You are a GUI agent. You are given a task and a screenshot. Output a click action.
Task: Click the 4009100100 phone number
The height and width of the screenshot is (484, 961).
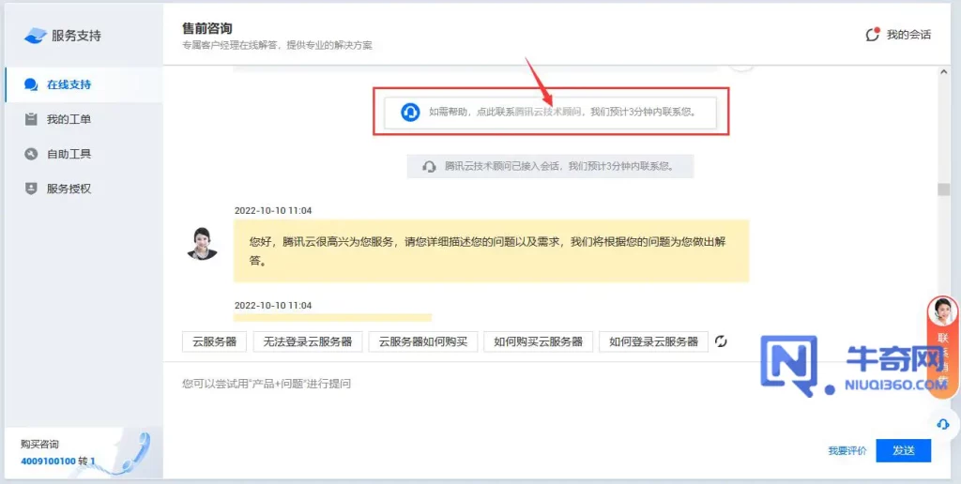48,461
